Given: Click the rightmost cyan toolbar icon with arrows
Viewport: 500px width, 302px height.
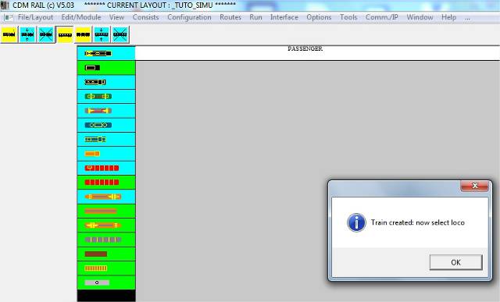Looking at the screenshot, I should [x=102, y=34].
